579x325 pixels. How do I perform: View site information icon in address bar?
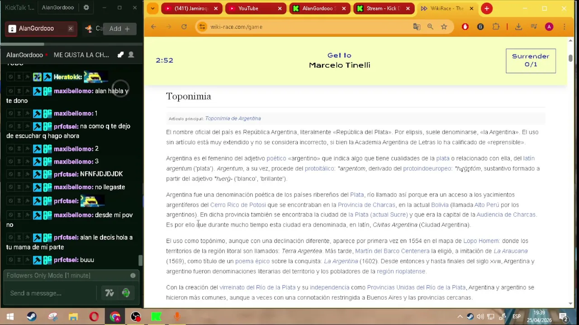(202, 27)
